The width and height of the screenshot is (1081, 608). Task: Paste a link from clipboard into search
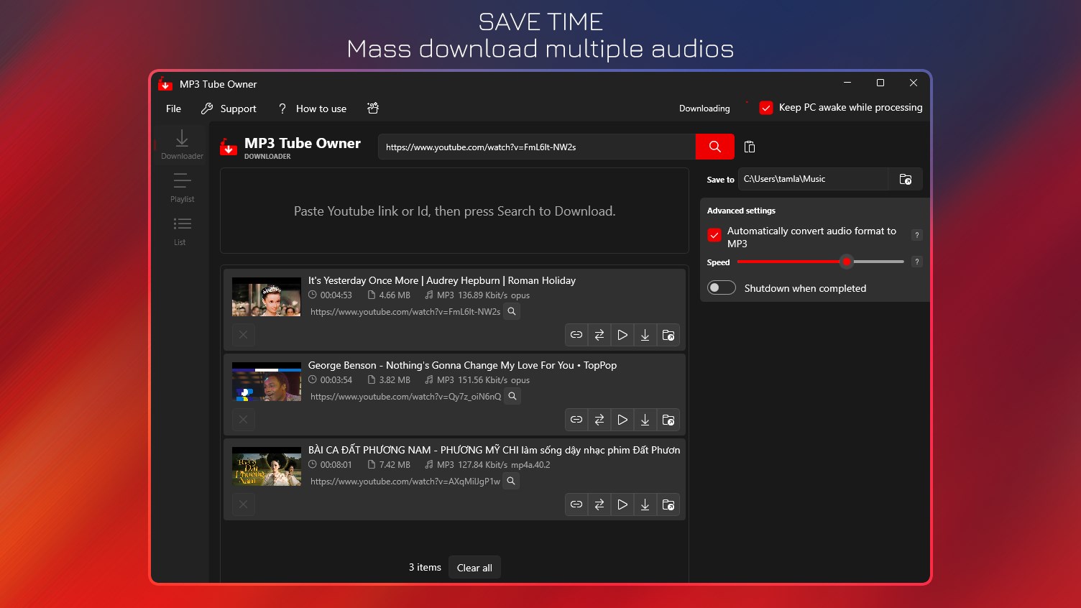(x=749, y=147)
